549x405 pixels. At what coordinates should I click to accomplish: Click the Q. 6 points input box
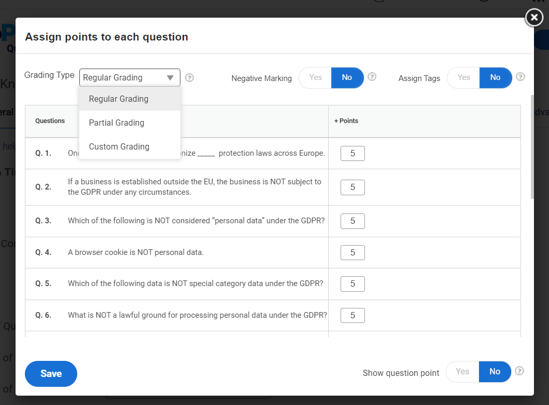[x=353, y=315]
